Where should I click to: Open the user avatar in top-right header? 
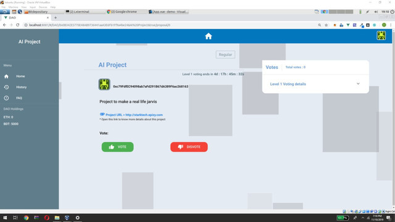pyautogui.click(x=381, y=36)
